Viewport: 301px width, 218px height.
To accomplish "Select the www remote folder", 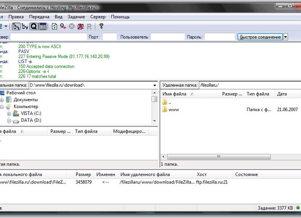I will click(x=174, y=110).
